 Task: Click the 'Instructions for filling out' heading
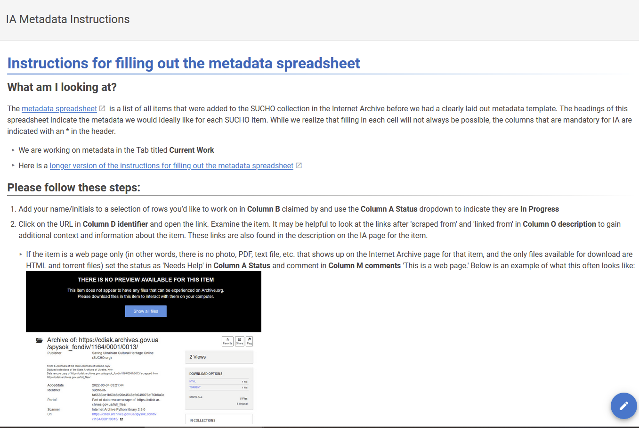point(184,63)
